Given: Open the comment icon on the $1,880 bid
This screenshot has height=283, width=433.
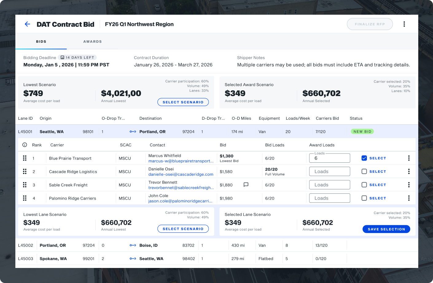Looking at the screenshot, I should pos(246,185).
